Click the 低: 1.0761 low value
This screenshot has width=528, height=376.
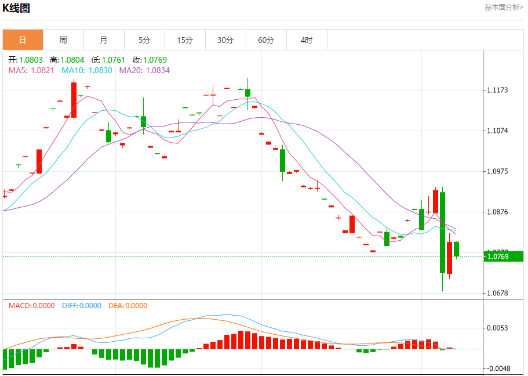point(108,60)
